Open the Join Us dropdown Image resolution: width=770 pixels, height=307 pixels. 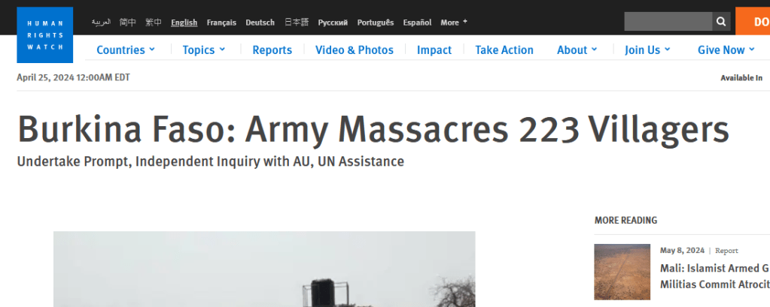[x=647, y=50]
